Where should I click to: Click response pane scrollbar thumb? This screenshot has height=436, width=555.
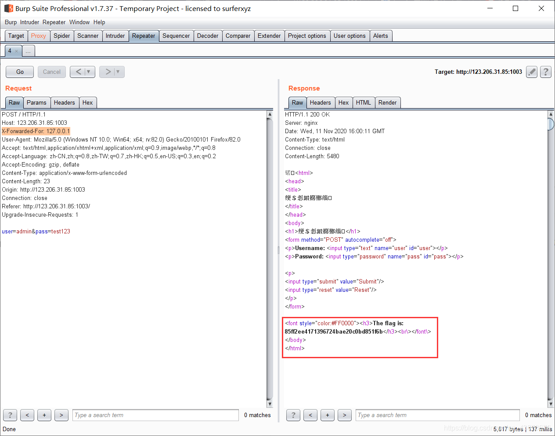(551, 124)
